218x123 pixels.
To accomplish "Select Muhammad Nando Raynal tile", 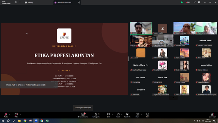I will [x=206, y=90].
